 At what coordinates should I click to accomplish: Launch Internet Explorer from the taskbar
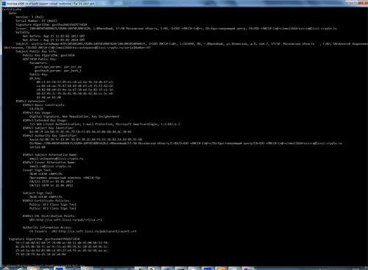(x=21, y=269)
